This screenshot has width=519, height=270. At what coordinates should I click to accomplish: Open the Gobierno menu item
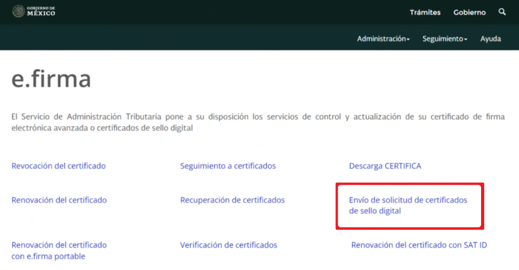click(x=469, y=12)
